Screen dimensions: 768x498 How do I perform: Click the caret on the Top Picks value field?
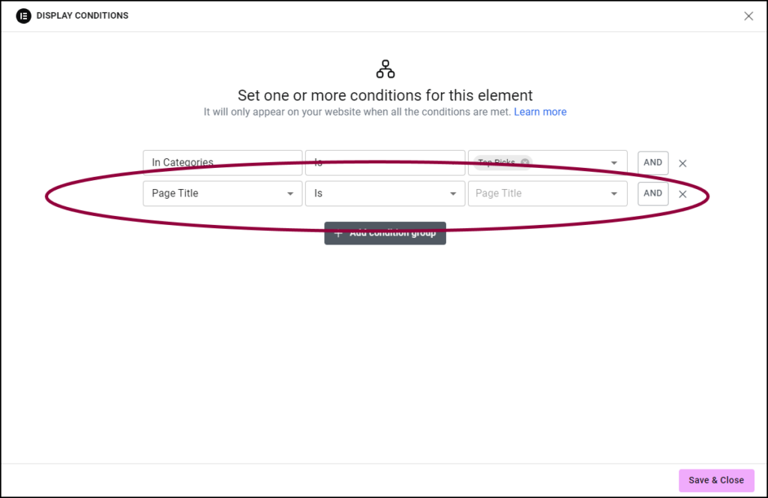(613, 163)
